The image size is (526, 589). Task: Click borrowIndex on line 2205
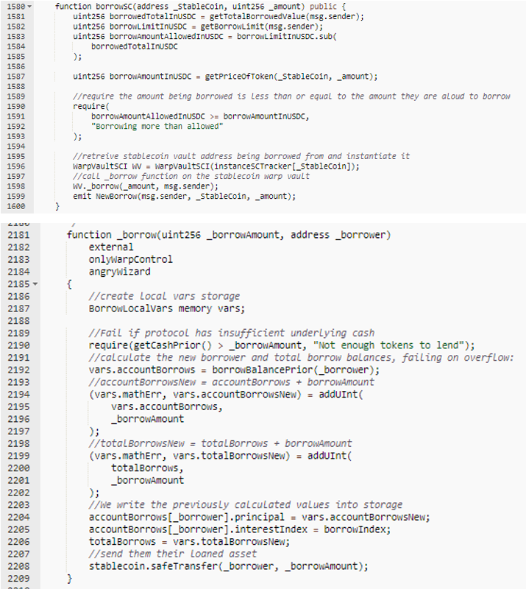click(355, 529)
